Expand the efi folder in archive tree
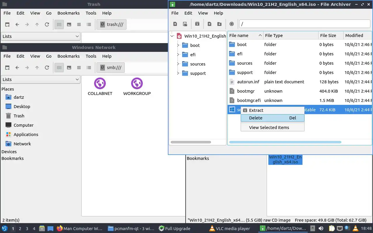Screen dimensions: 373x233 [x=178, y=54]
